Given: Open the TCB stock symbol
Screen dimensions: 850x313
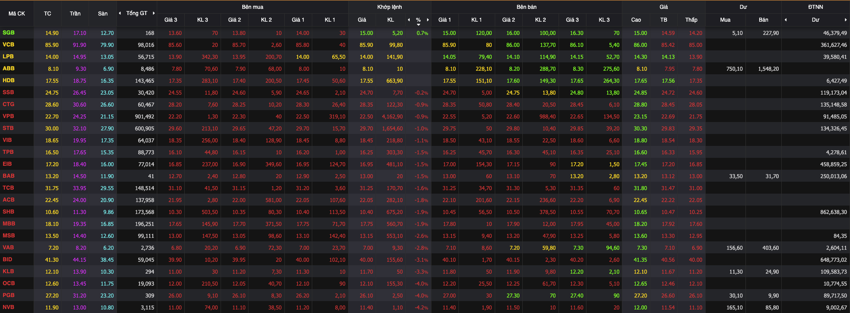Looking at the screenshot, I should coord(8,188).
